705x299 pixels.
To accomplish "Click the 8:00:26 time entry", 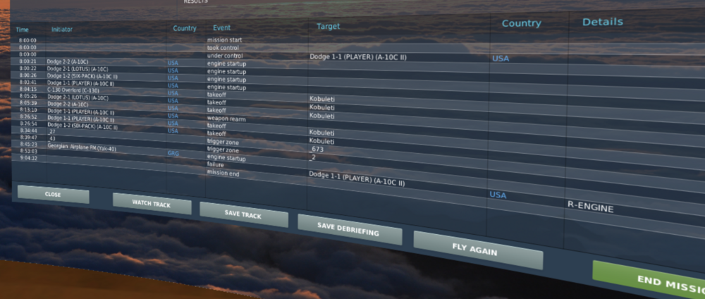I will 28,75.
